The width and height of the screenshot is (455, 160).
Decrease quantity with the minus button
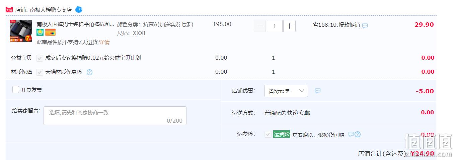(x=260, y=26)
